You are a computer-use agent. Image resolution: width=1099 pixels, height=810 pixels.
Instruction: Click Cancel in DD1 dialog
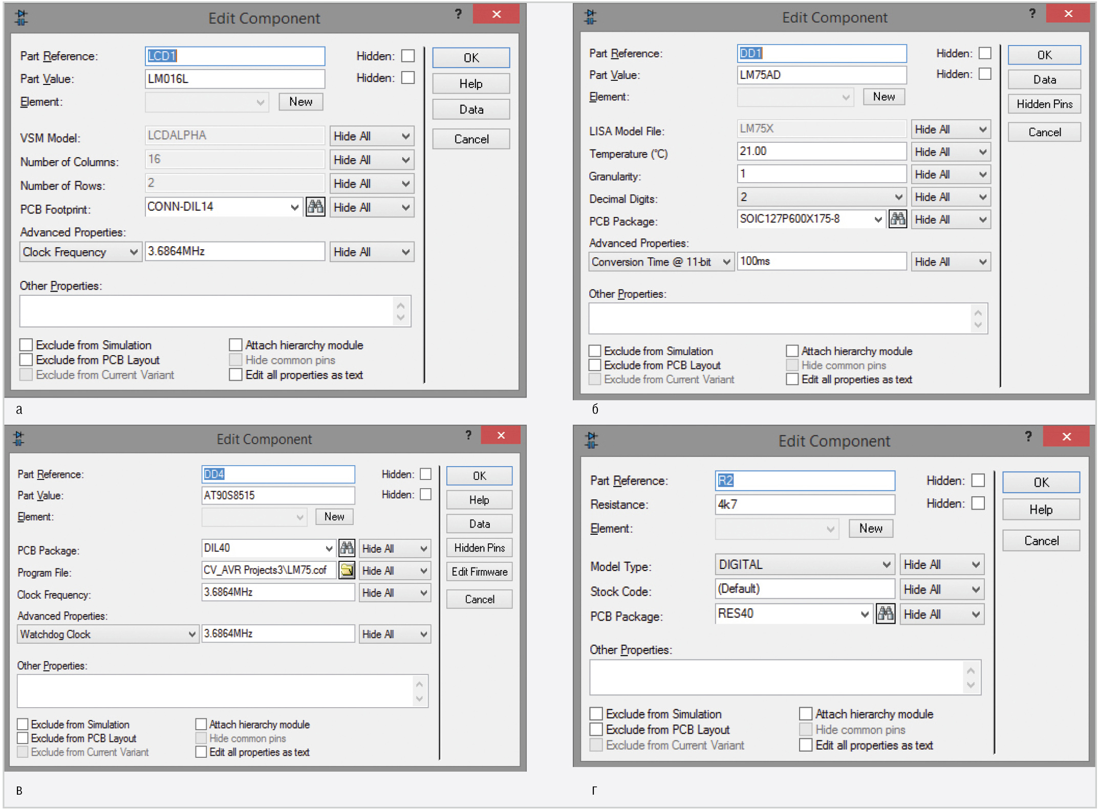[1044, 133]
